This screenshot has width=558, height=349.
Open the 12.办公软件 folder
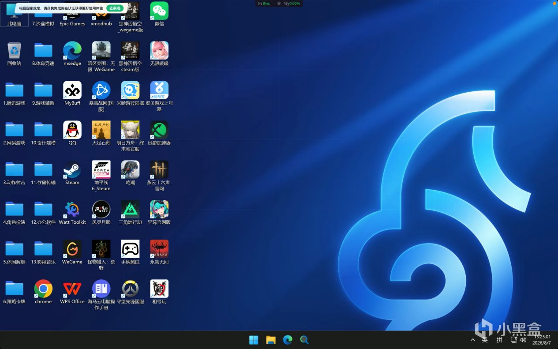[x=43, y=210]
